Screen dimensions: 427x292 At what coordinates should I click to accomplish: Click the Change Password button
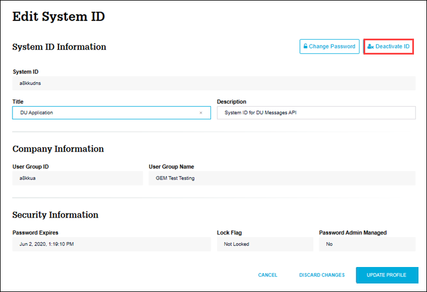329,47
